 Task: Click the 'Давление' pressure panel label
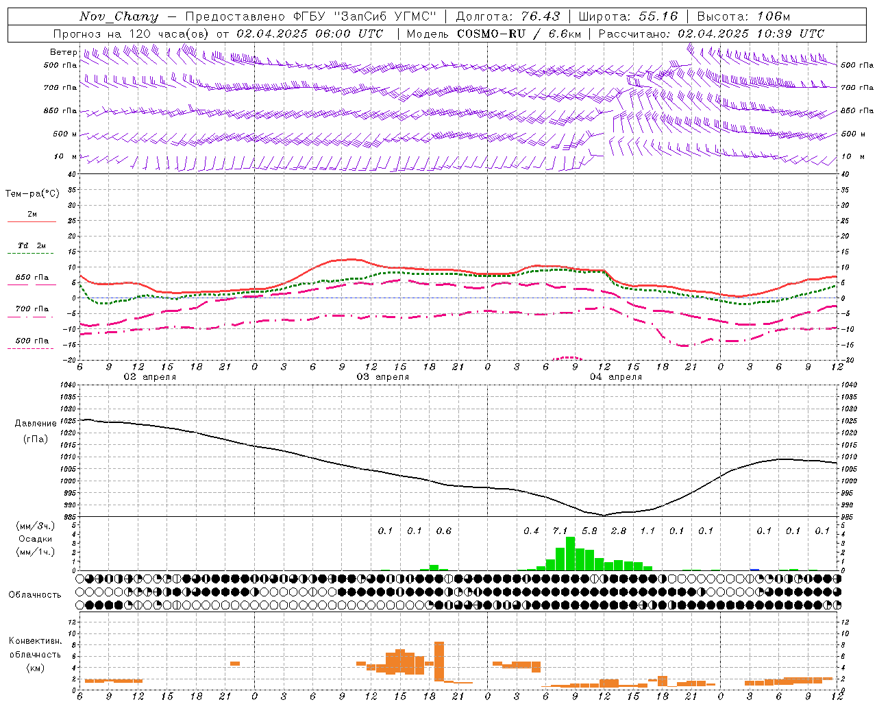click(x=36, y=424)
